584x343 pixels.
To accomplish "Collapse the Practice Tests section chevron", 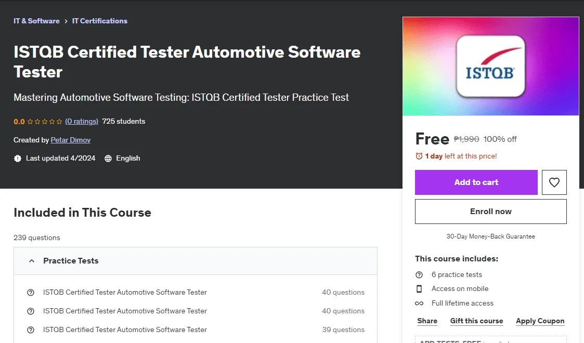I will point(32,261).
